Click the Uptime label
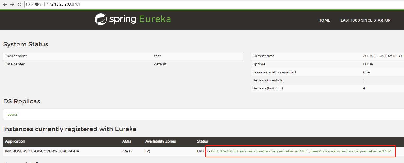404x163 pixels. [259, 64]
